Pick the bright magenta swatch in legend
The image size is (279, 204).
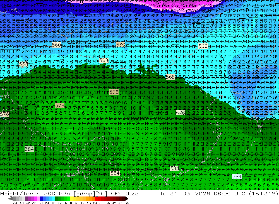pos(35,199)
